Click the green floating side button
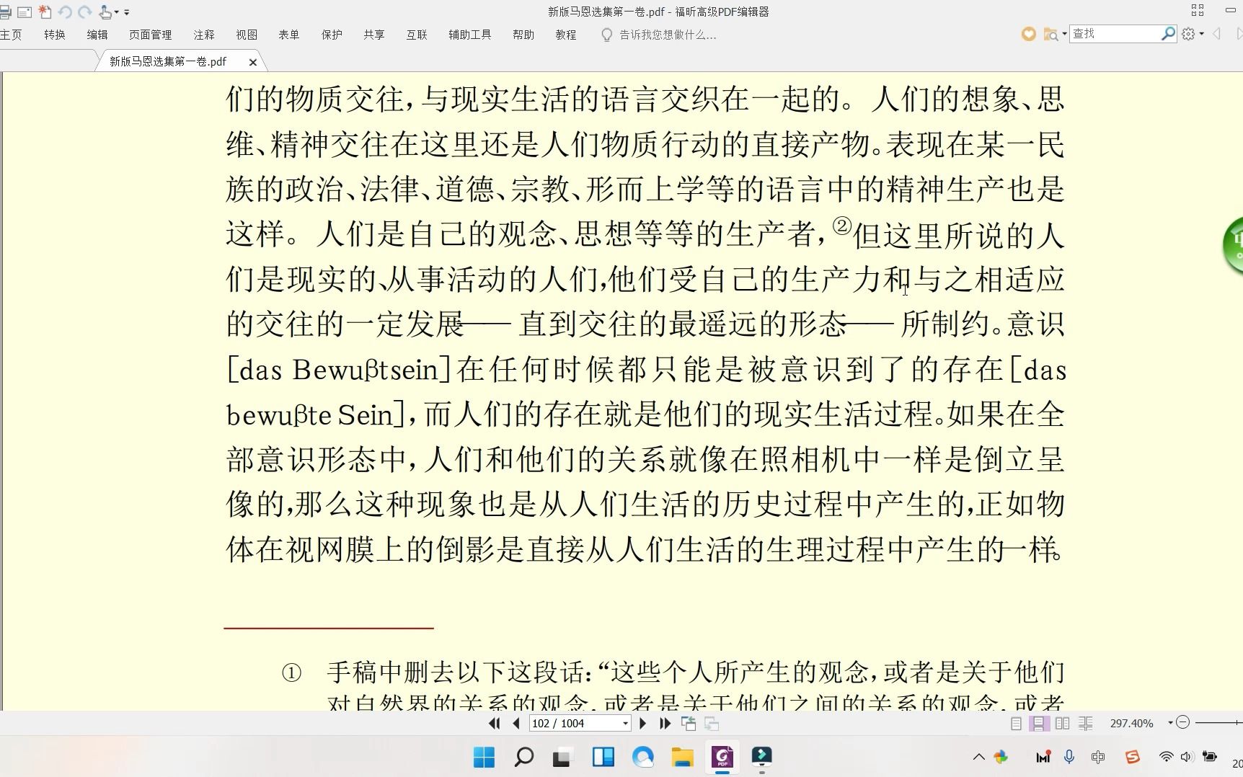Viewport: 1243px width, 777px height. [x=1234, y=245]
